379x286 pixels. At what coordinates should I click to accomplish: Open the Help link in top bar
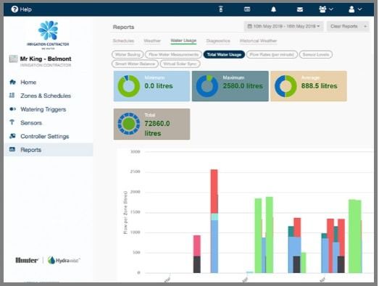point(21,9)
